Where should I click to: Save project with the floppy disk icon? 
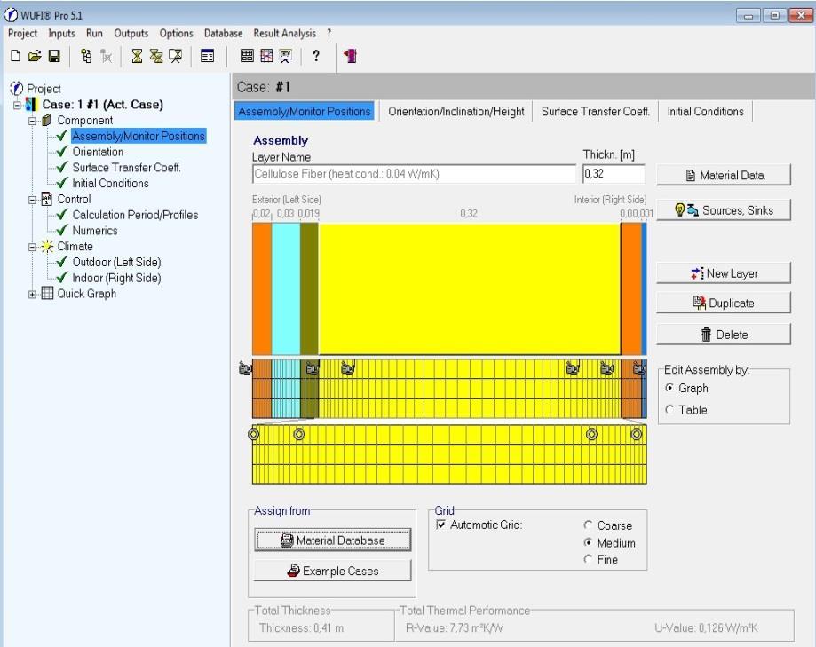(54, 56)
